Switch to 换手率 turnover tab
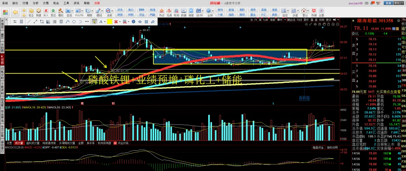This screenshot has height=171, width=406. tap(91, 143)
